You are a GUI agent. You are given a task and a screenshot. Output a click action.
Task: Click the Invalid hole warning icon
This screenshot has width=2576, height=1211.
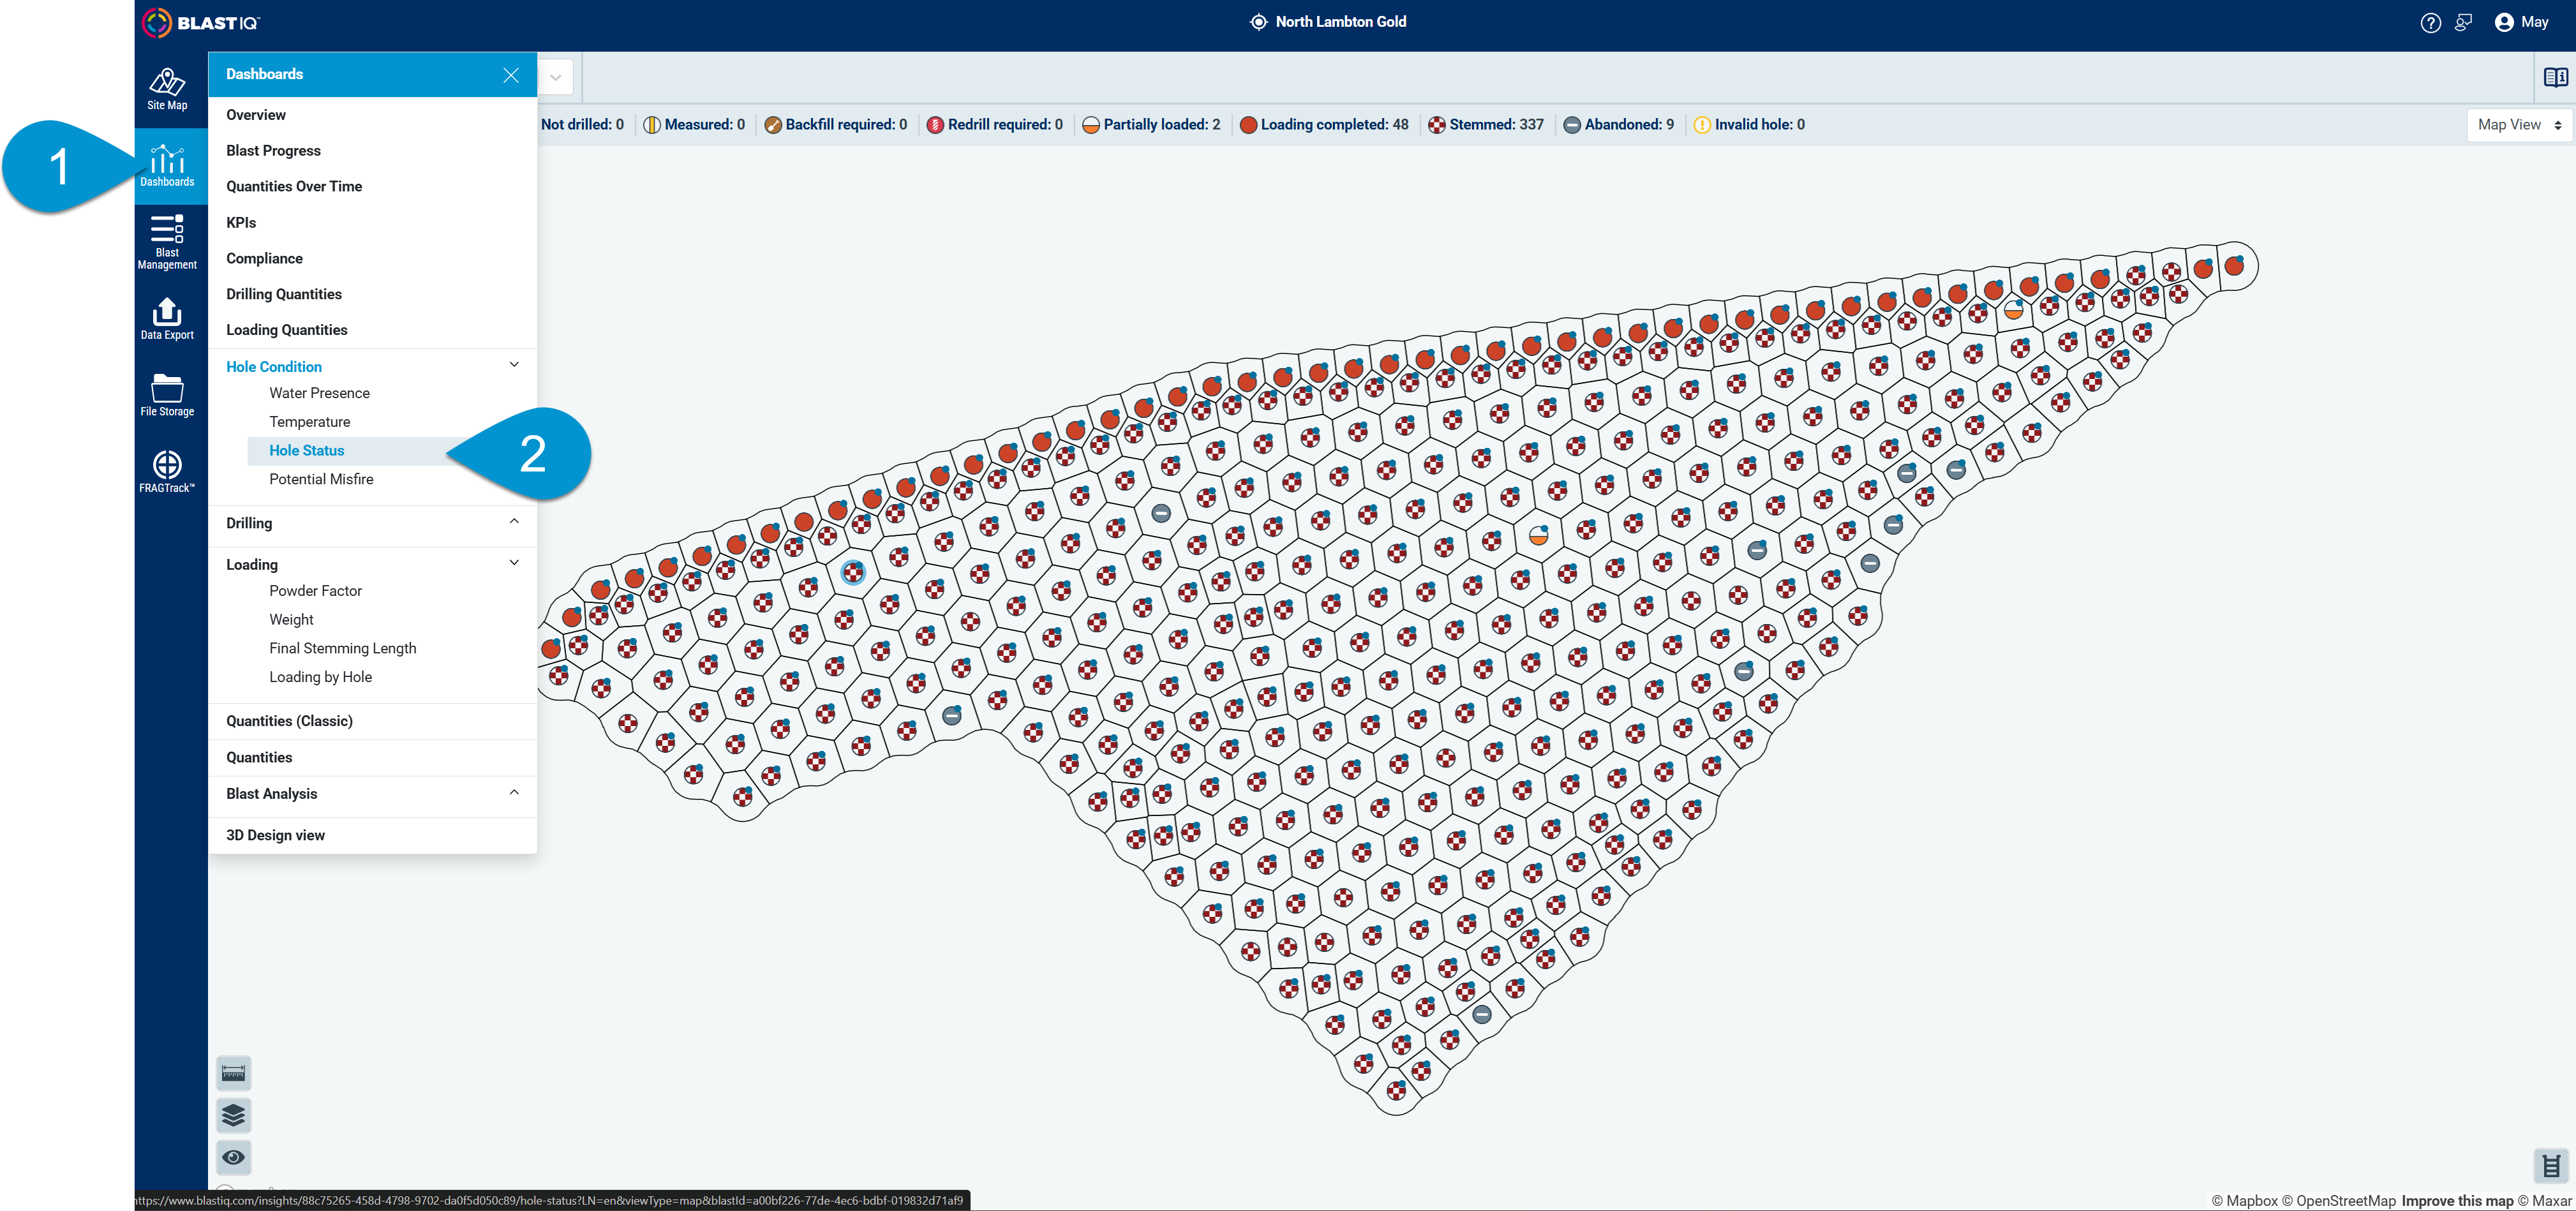[1702, 125]
